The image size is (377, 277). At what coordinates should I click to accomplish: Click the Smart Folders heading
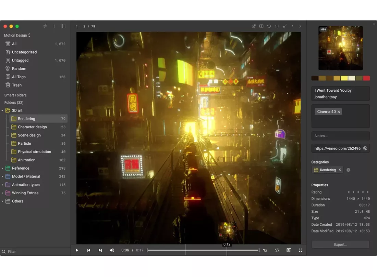tap(15, 95)
